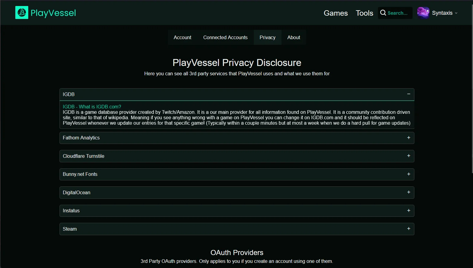Expand Instatus with plus icon
This screenshot has height=268, width=473.
[409, 210]
